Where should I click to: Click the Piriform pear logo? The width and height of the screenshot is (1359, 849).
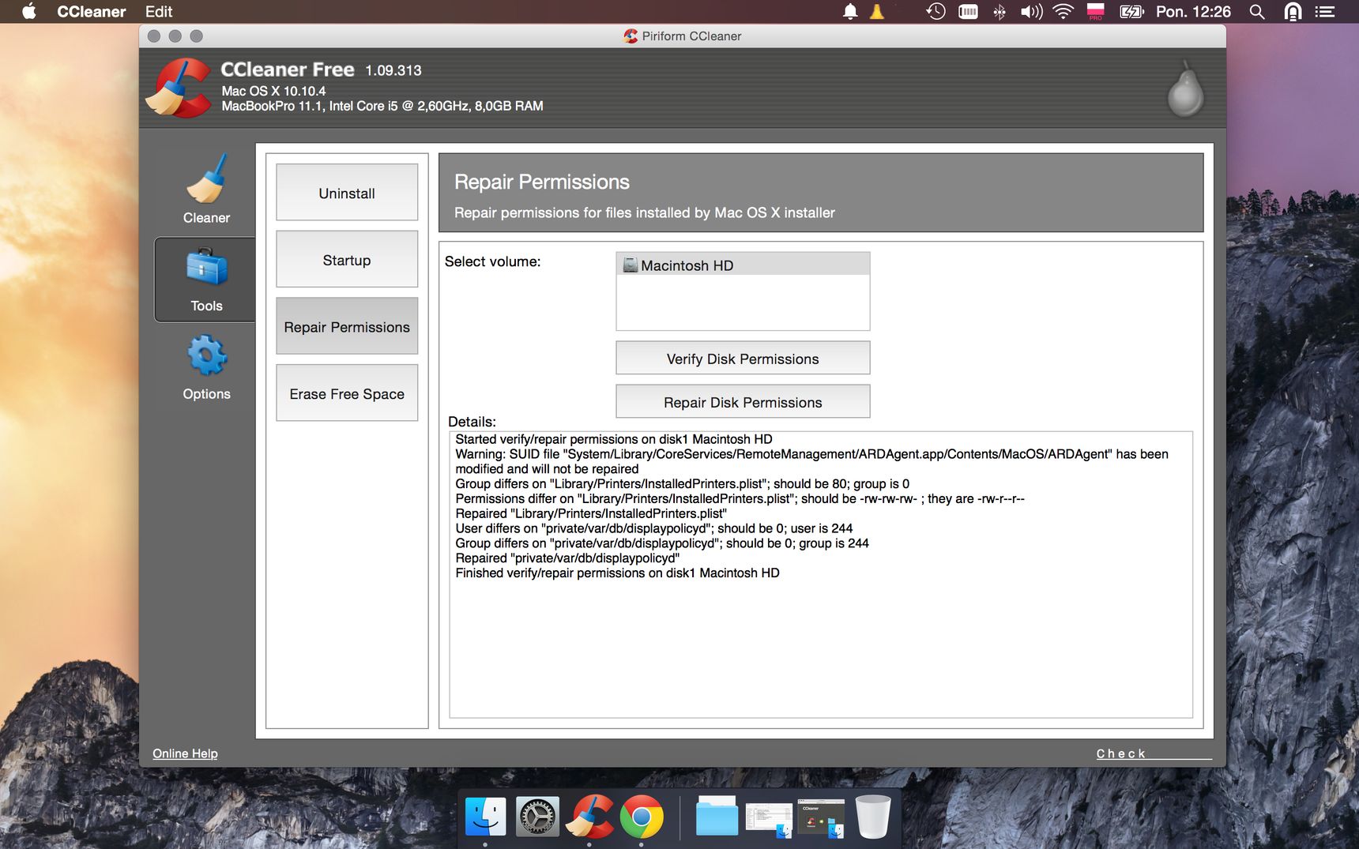(1185, 88)
